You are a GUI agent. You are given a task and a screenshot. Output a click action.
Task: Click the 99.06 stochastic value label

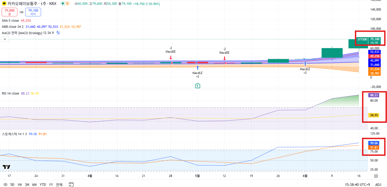(374, 143)
